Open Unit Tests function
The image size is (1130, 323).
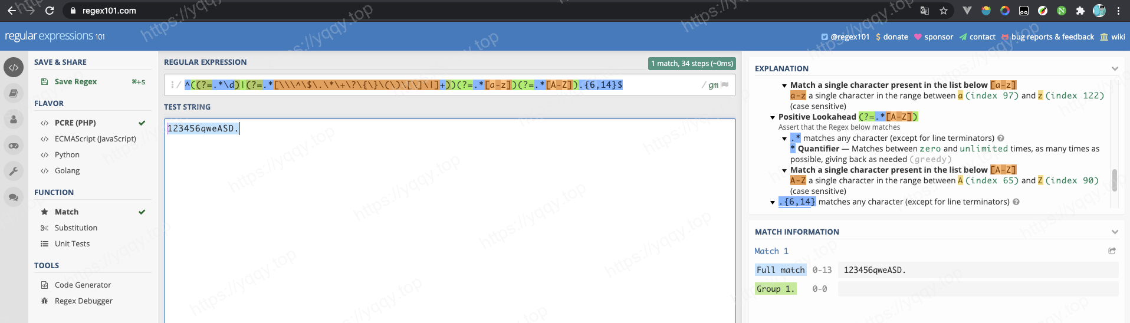click(x=72, y=243)
